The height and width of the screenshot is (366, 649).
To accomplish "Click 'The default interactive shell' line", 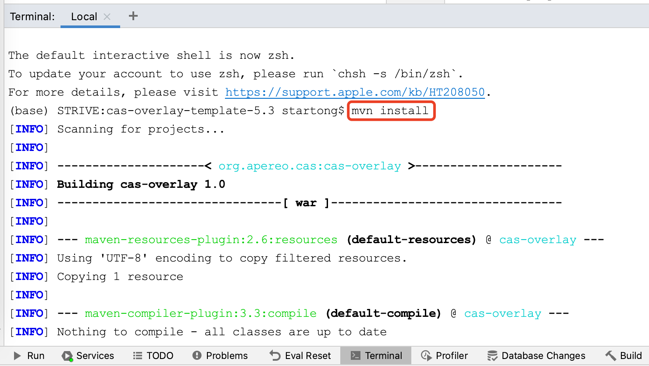I will (x=152, y=55).
